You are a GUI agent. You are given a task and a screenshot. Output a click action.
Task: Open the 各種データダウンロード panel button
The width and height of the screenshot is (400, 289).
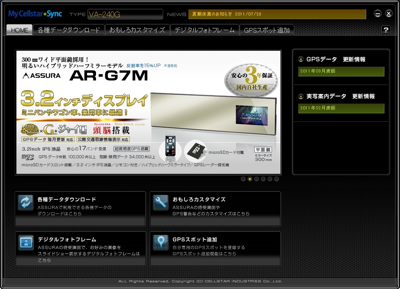tap(80, 209)
